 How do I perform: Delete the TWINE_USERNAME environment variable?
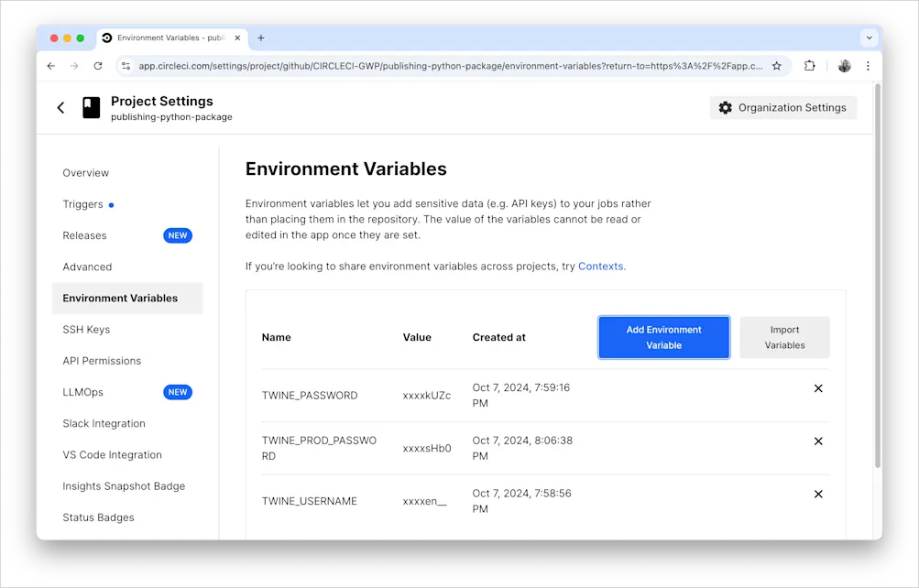click(818, 494)
